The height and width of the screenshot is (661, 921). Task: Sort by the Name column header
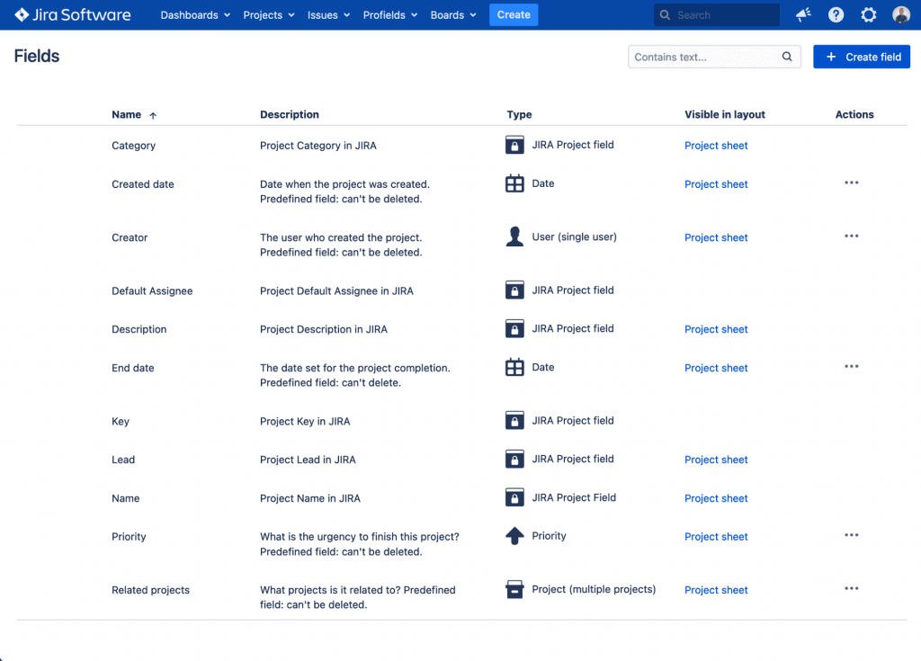point(127,115)
